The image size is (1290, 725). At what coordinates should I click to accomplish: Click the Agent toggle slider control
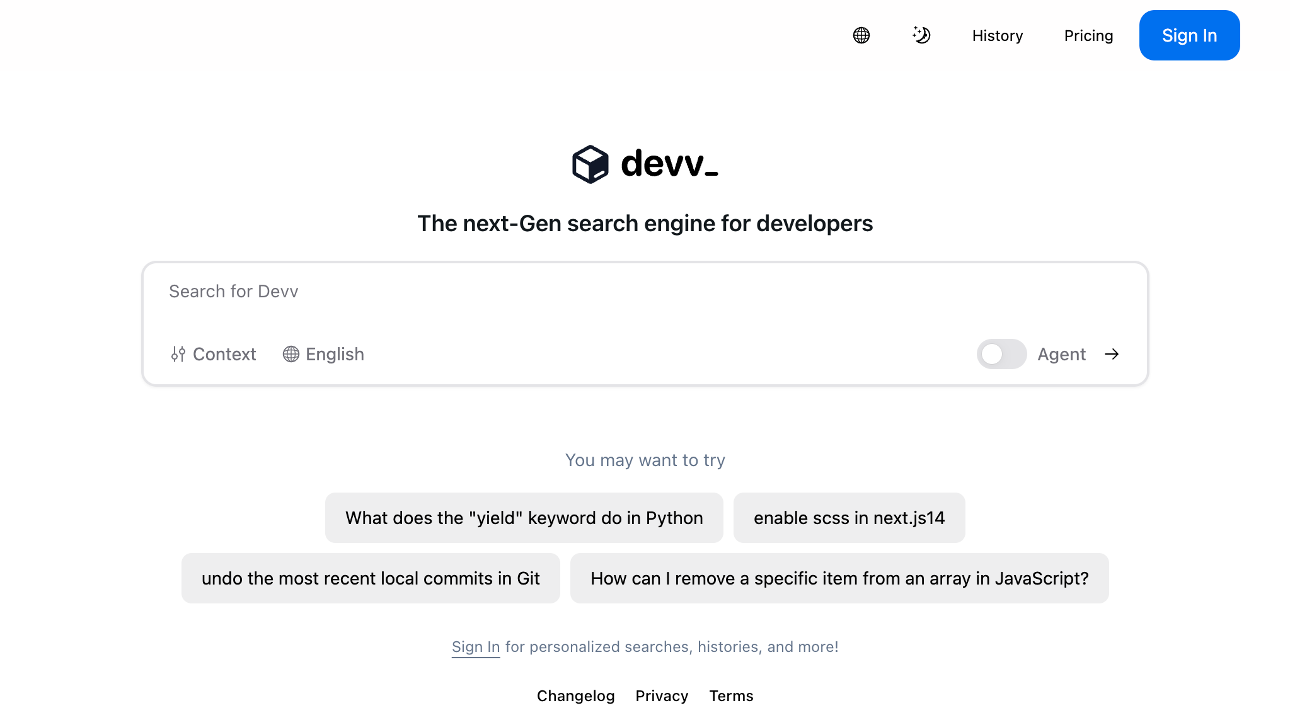[1001, 354]
